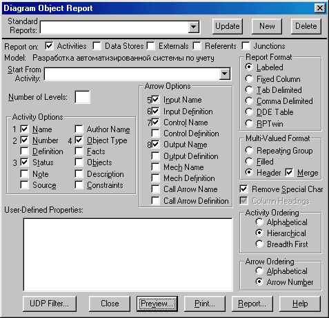Select the Repeating Group multi-valued format

pos(249,151)
